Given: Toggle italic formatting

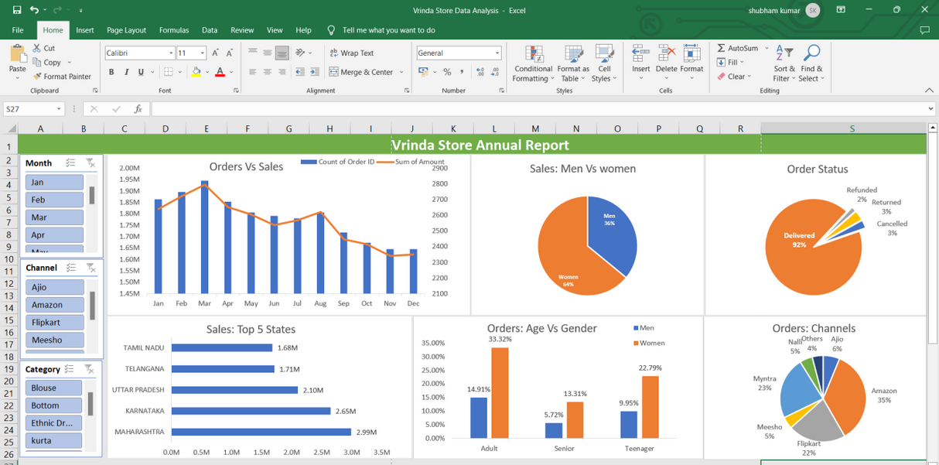Looking at the screenshot, I should pyautogui.click(x=125, y=70).
